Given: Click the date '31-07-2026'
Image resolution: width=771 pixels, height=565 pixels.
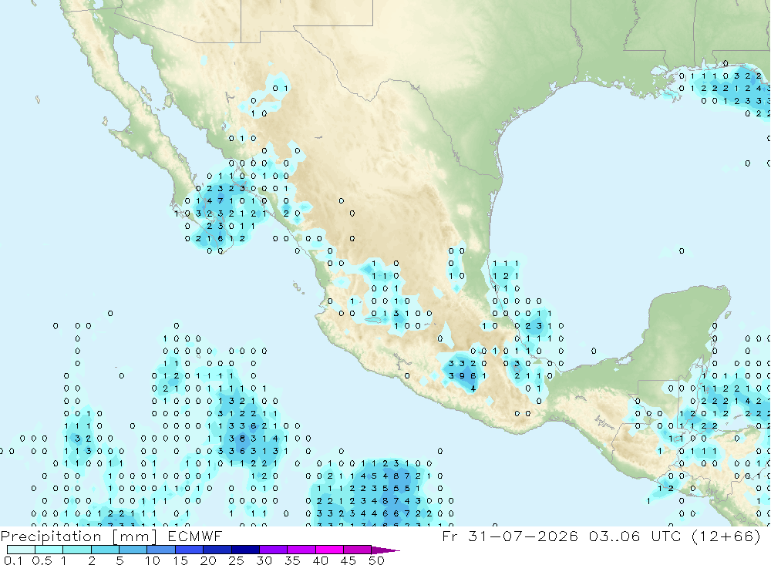Looking at the screenshot, I should point(523,536).
